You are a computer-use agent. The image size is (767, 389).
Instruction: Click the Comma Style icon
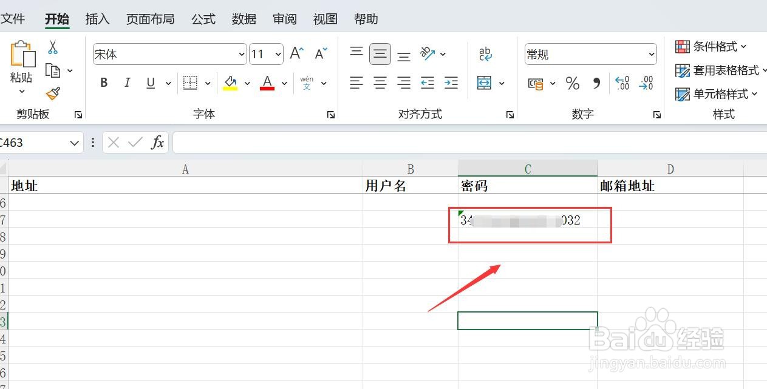click(x=596, y=84)
